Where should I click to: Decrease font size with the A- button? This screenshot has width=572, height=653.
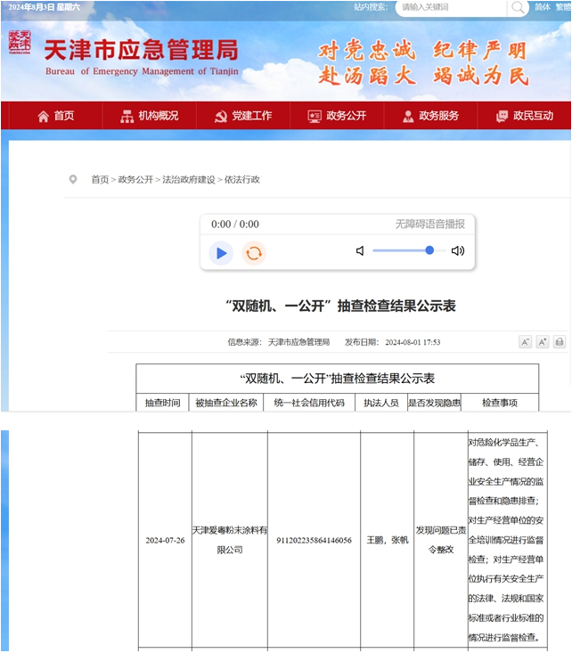click(x=526, y=342)
